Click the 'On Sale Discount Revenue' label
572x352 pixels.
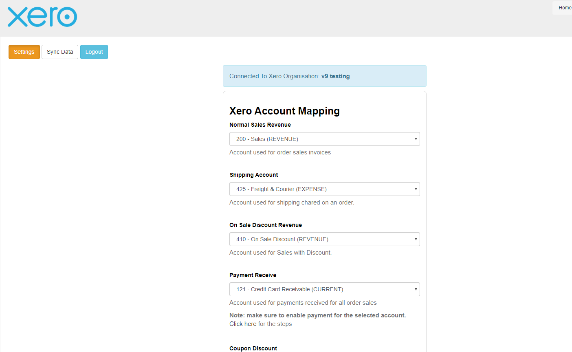pyautogui.click(x=266, y=225)
